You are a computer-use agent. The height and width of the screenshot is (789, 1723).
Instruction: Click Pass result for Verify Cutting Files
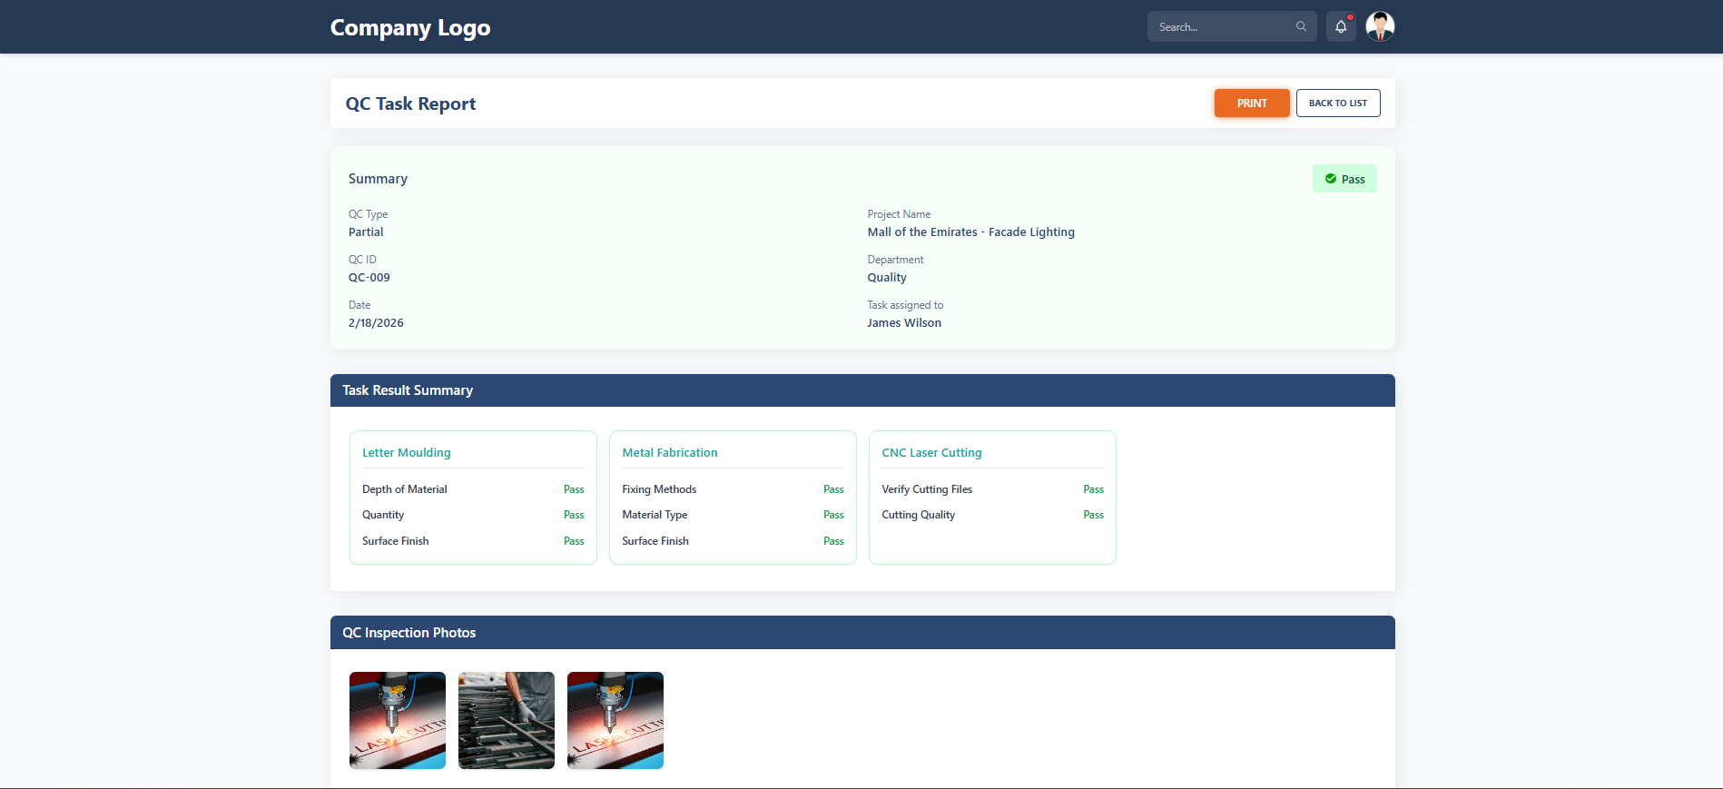tap(1093, 489)
